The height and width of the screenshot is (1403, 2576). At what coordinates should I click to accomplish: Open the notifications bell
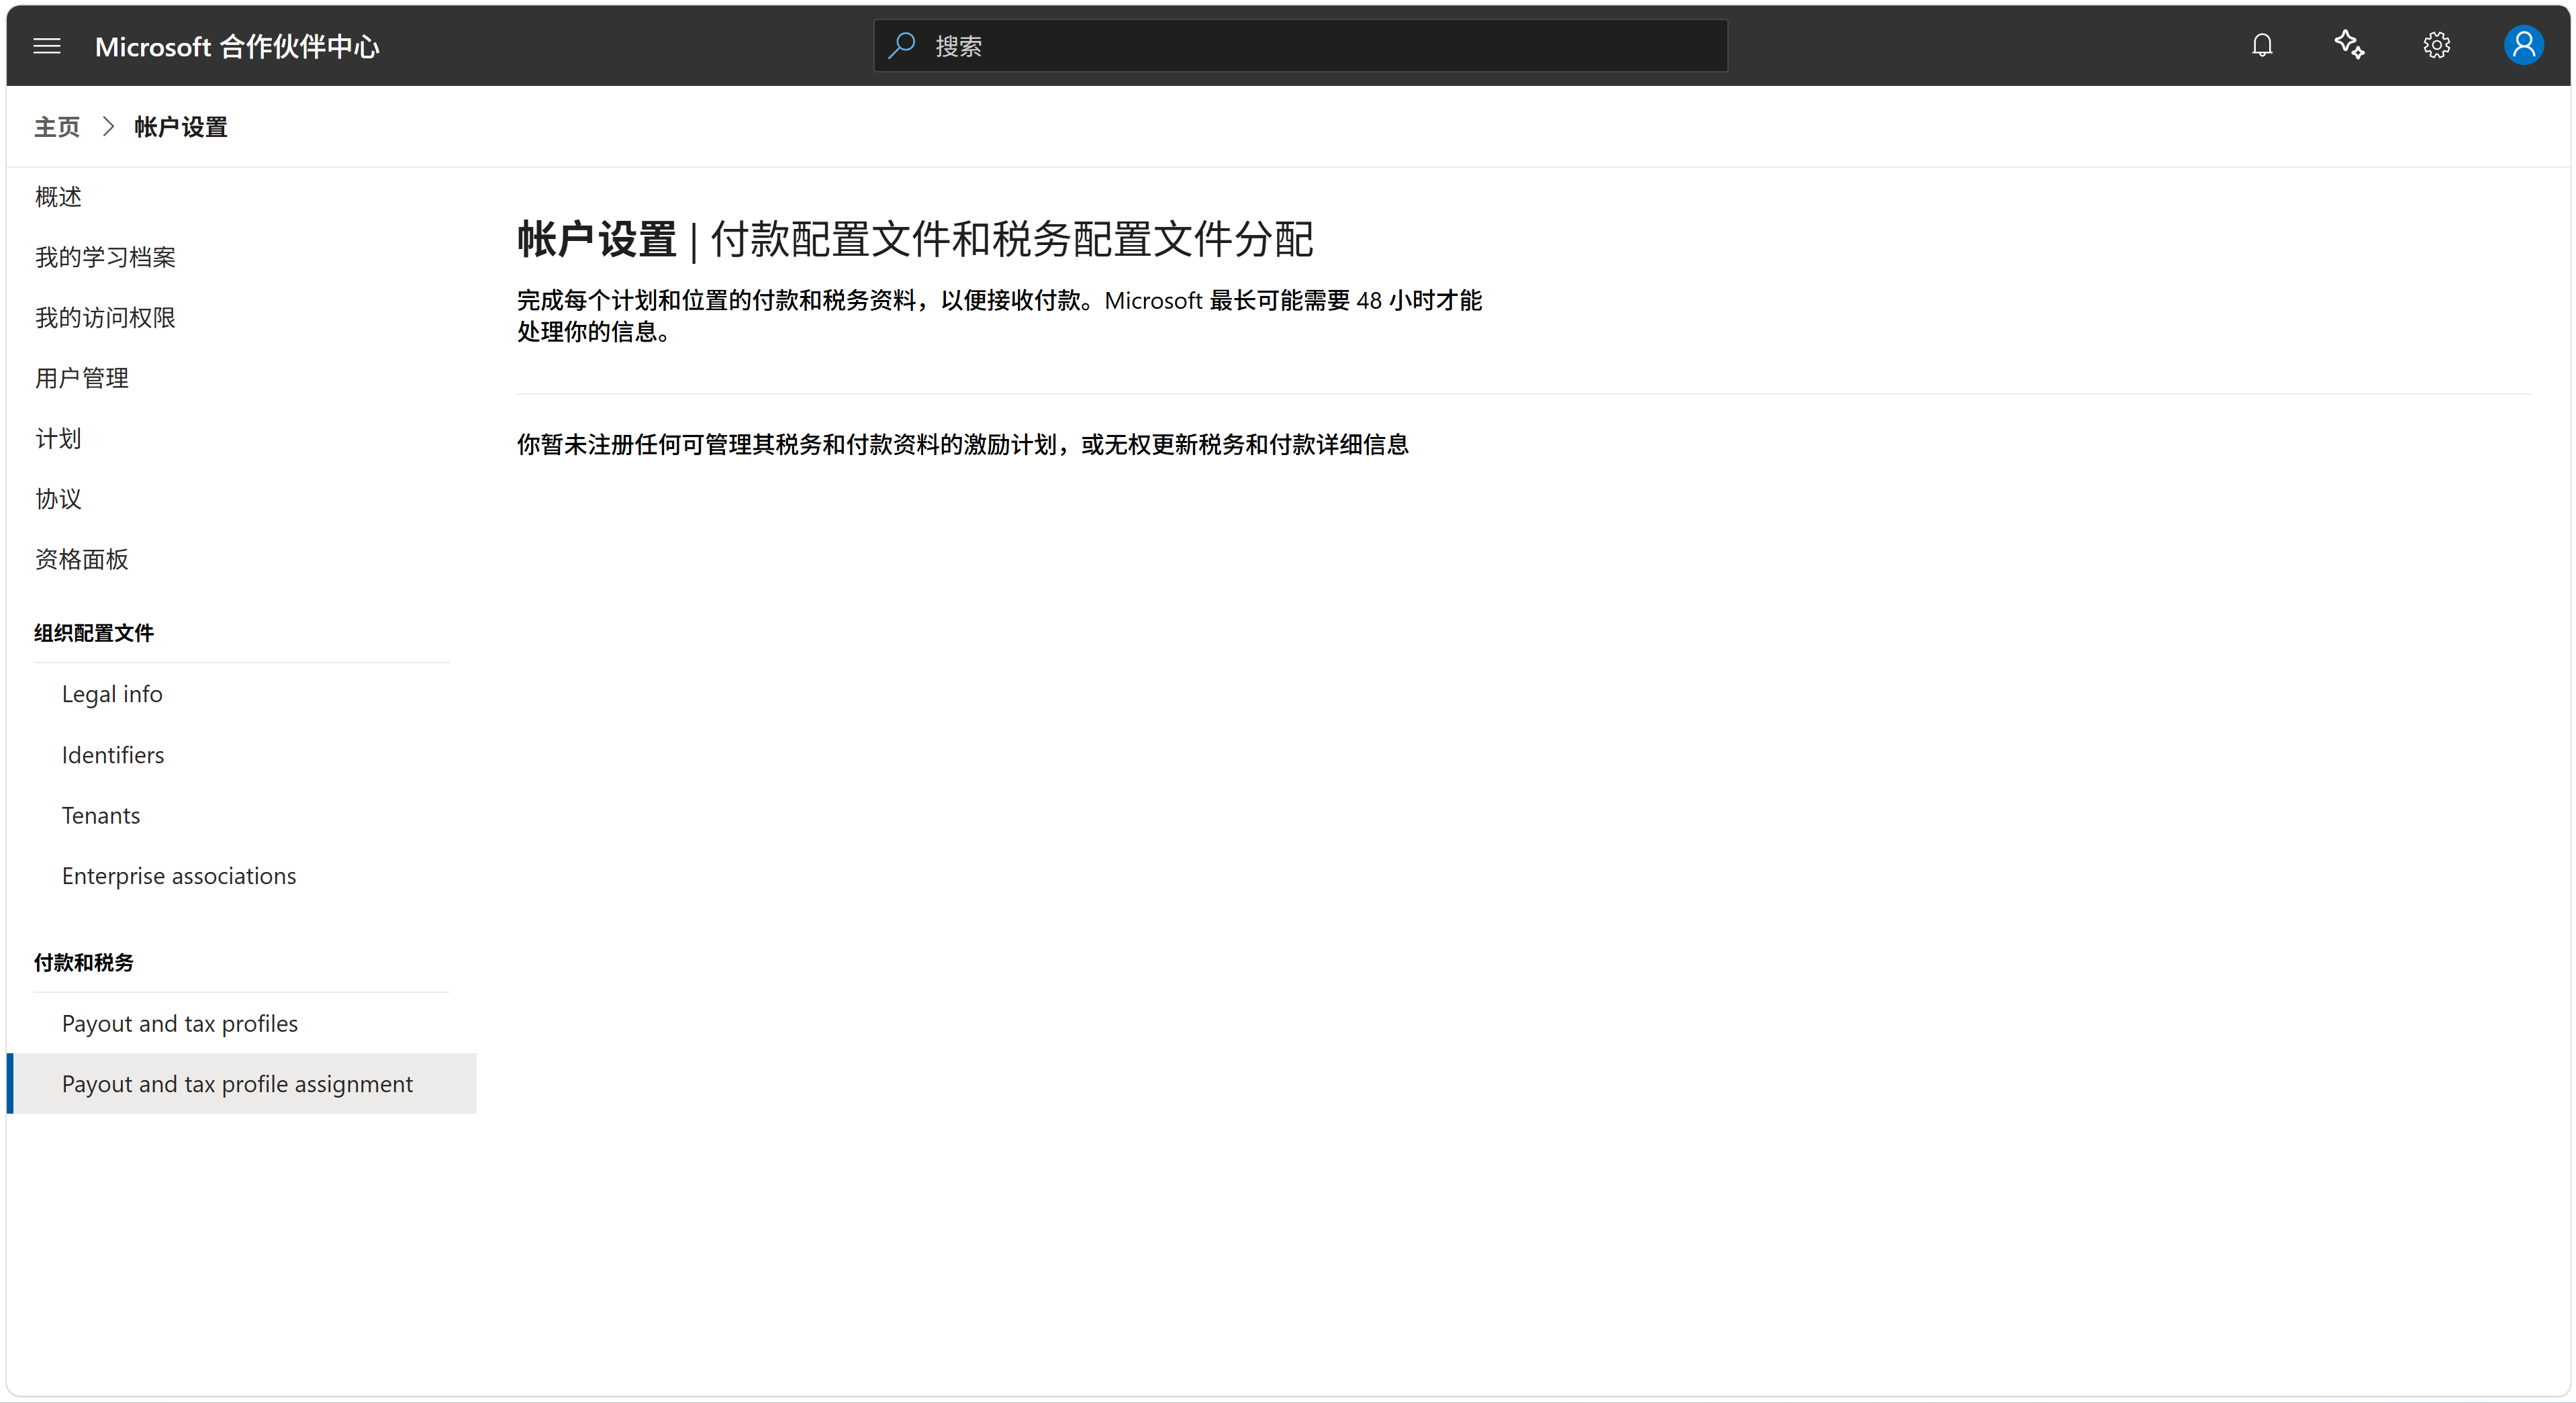(x=2262, y=46)
